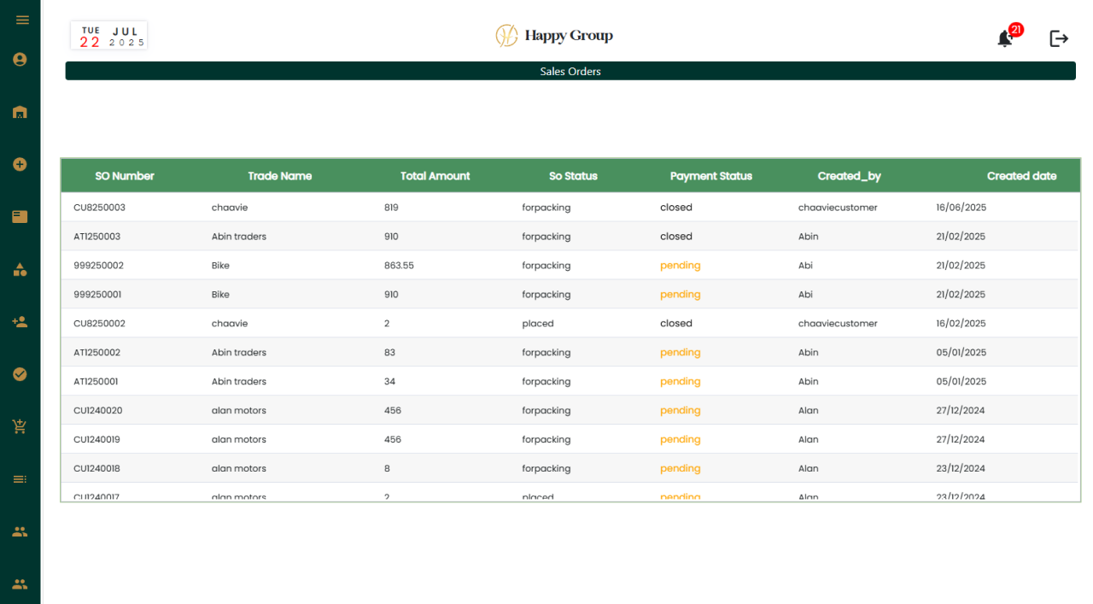Screen dimensions: 1093x604
Task: Select order CU1240019
Action: coord(97,440)
